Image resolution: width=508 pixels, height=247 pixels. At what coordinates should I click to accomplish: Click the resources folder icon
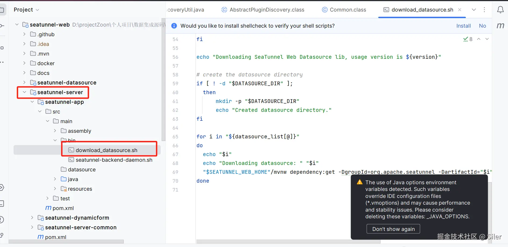[64, 189]
